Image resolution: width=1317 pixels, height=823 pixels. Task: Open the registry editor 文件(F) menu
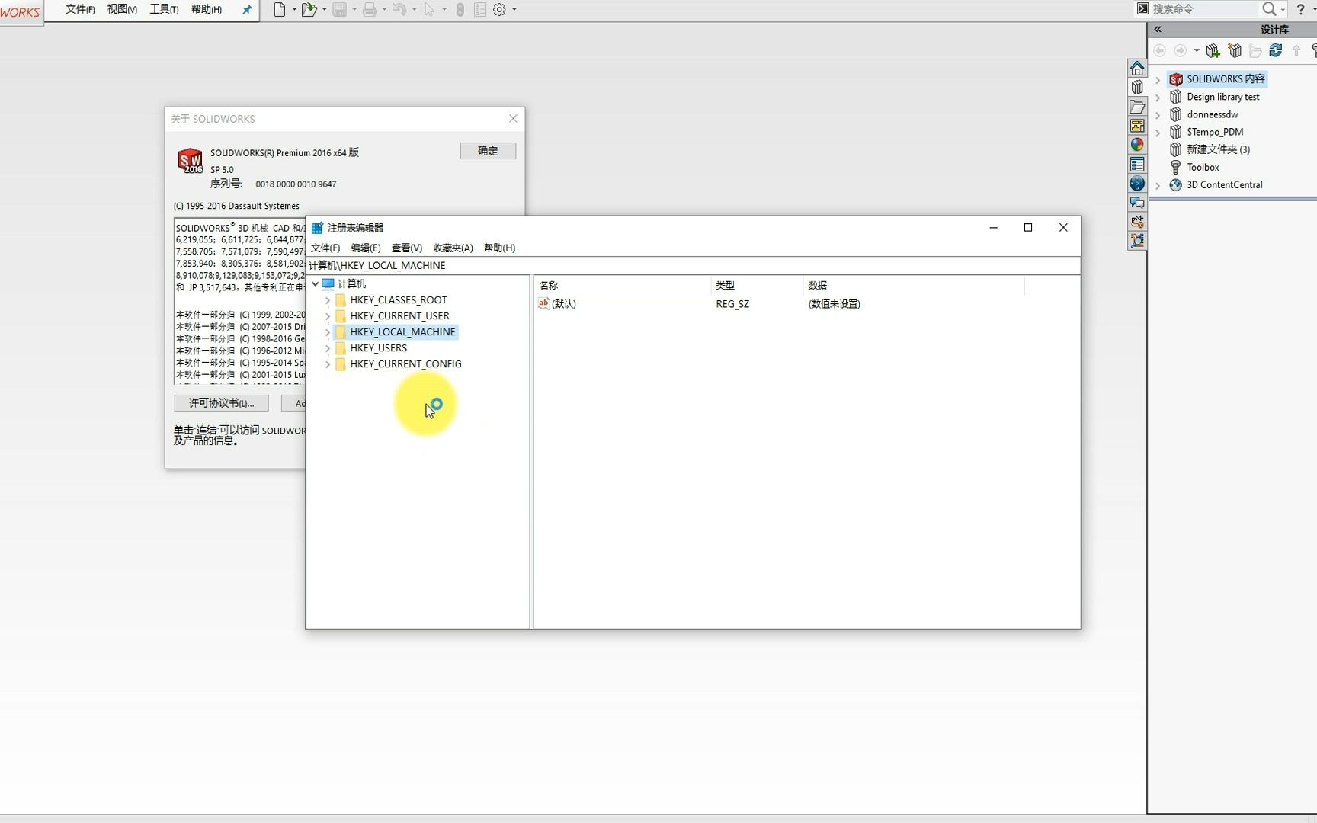(x=325, y=248)
